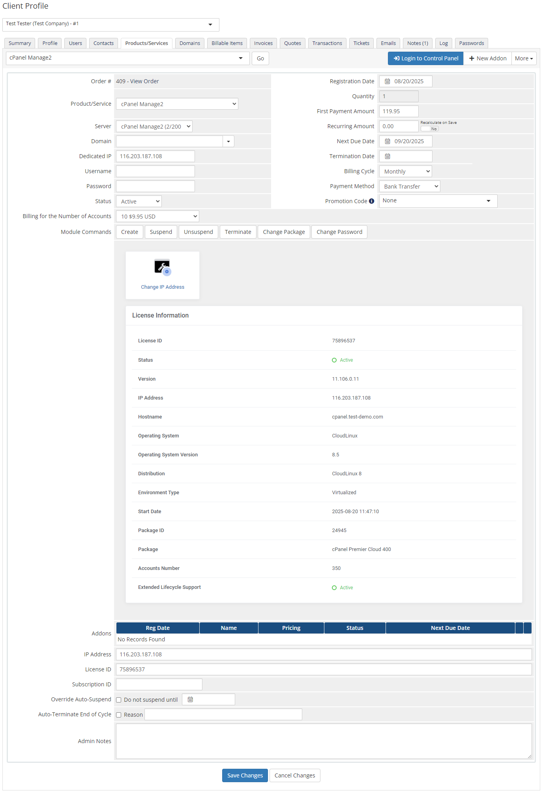Screen dimensions: 543x794
Task: Click the Dedicated IP input field
Action: [x=155, y=156]
